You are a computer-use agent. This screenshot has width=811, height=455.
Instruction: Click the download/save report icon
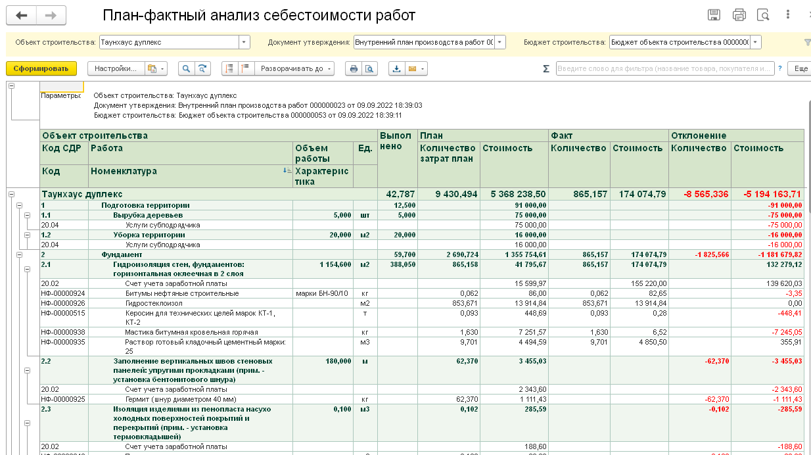[396, 68]
